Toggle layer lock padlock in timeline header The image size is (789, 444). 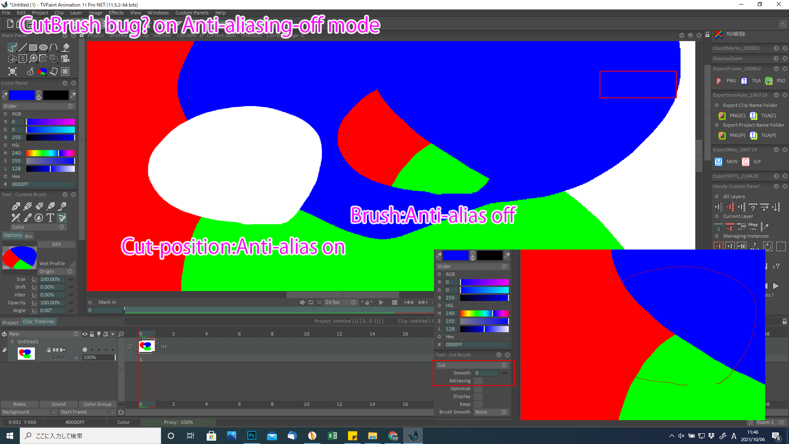pyautogui.click(x=92, y=334)
